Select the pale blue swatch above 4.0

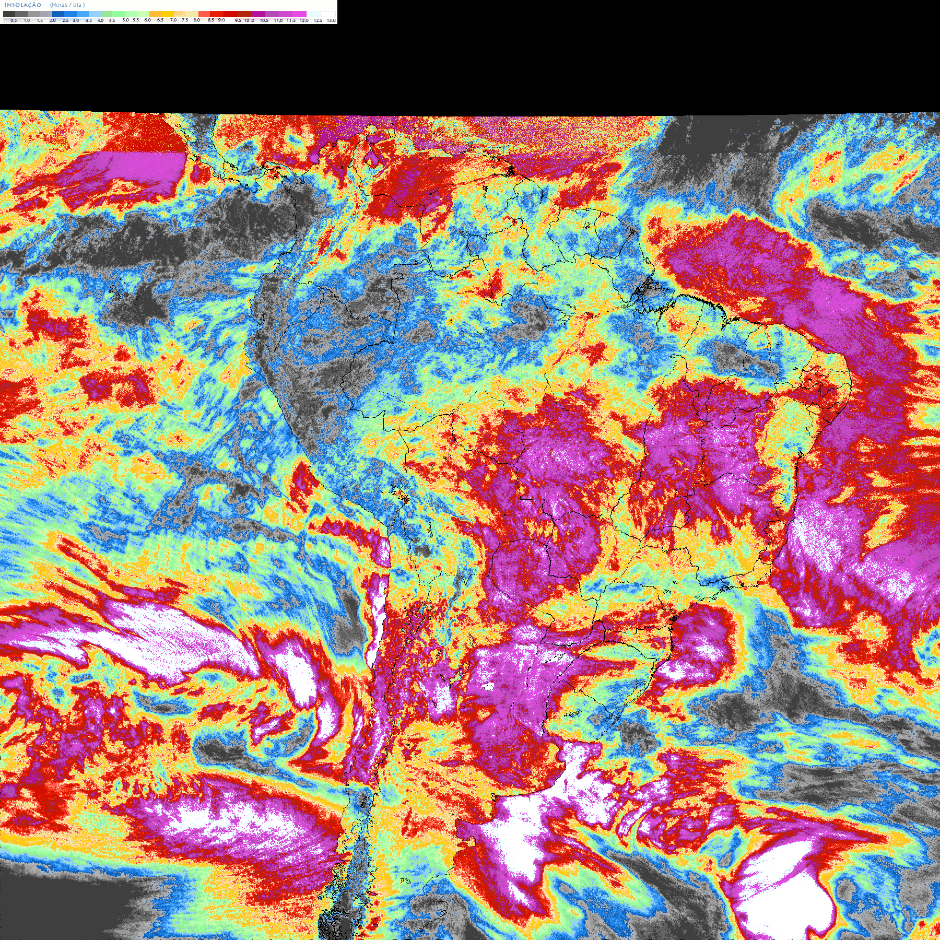(95, 14)
